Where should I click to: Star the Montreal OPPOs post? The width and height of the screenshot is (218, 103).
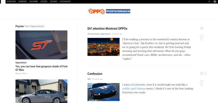[202, 28]
